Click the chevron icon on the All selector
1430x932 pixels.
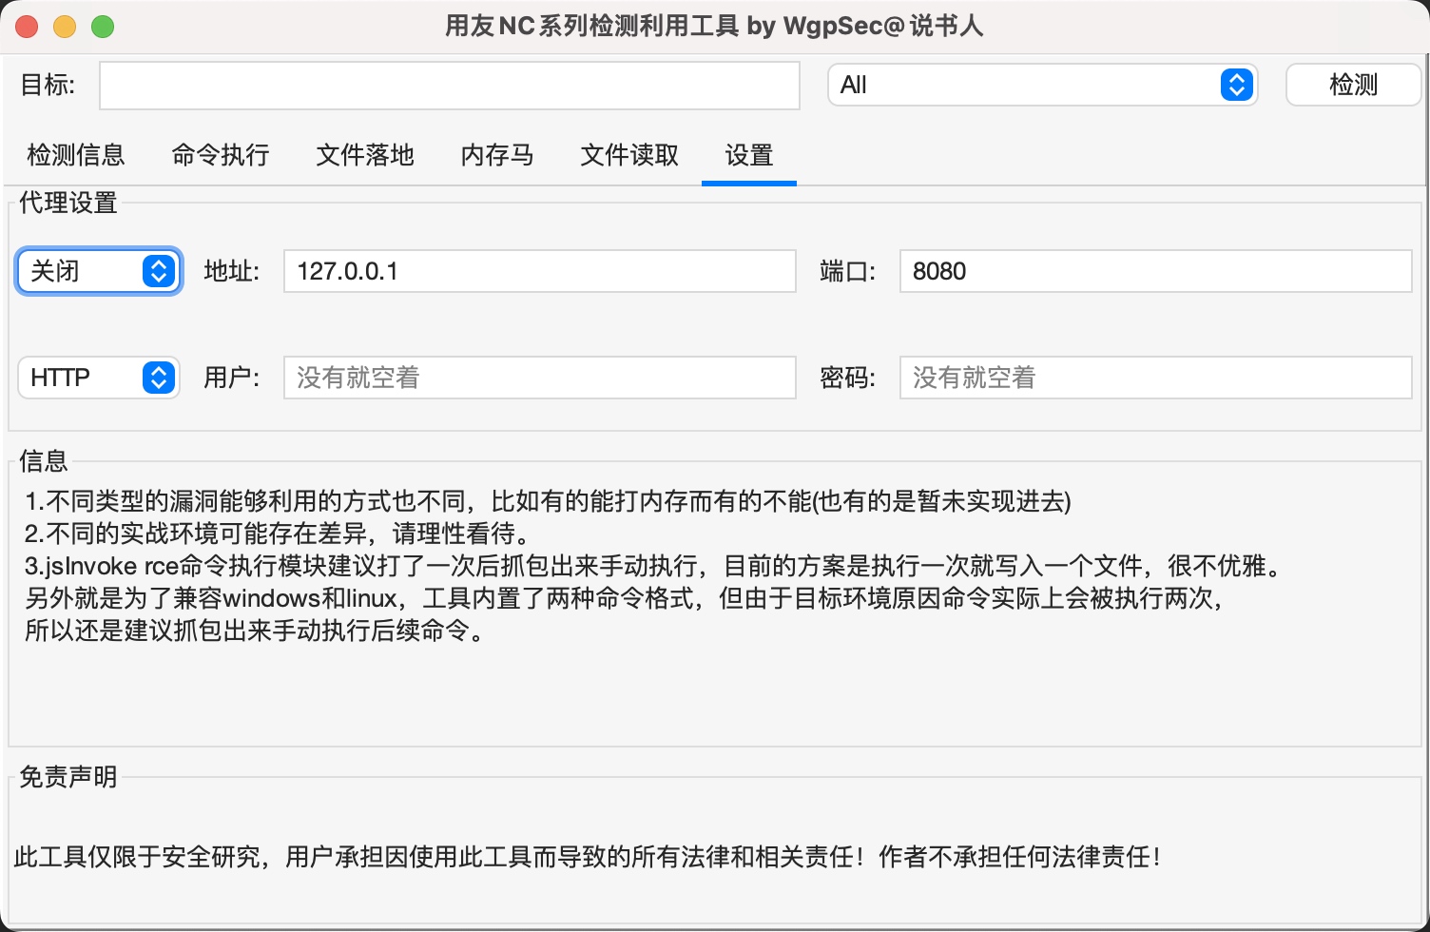click(1237, 85)
